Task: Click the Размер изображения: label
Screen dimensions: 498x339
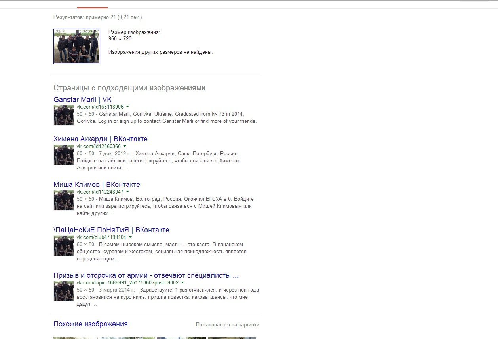Action: (134, 32)
